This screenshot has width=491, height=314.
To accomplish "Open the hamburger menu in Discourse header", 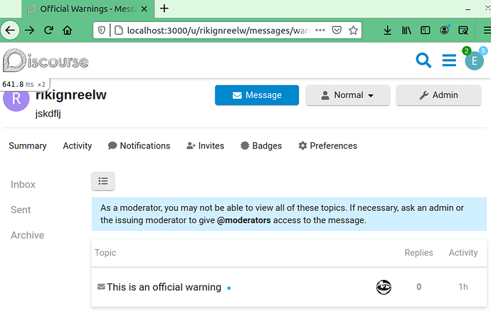I will pyautogui.click(x=449, y=60).
